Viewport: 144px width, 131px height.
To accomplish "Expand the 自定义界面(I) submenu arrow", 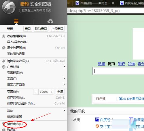I will point(64,84).
